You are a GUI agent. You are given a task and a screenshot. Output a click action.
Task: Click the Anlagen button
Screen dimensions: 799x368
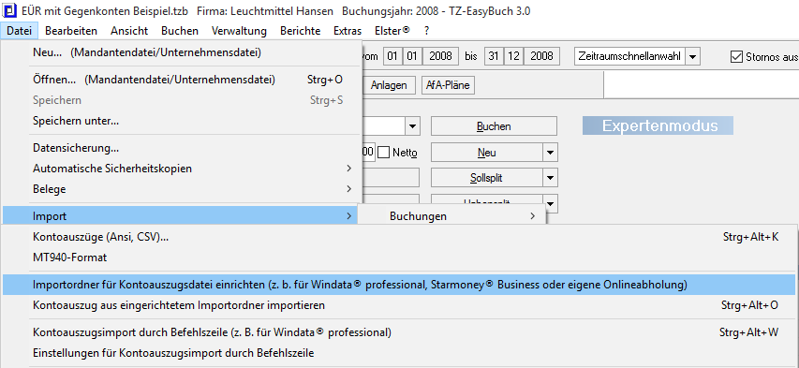click(x=389, y=85)
